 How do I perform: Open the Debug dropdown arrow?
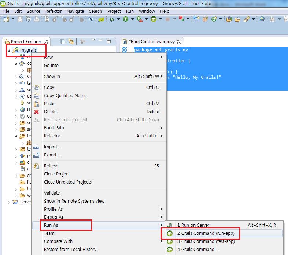[x=118, y=19]
